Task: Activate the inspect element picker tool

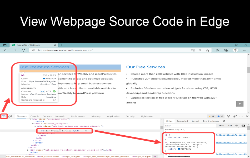Action: point(4,116)
